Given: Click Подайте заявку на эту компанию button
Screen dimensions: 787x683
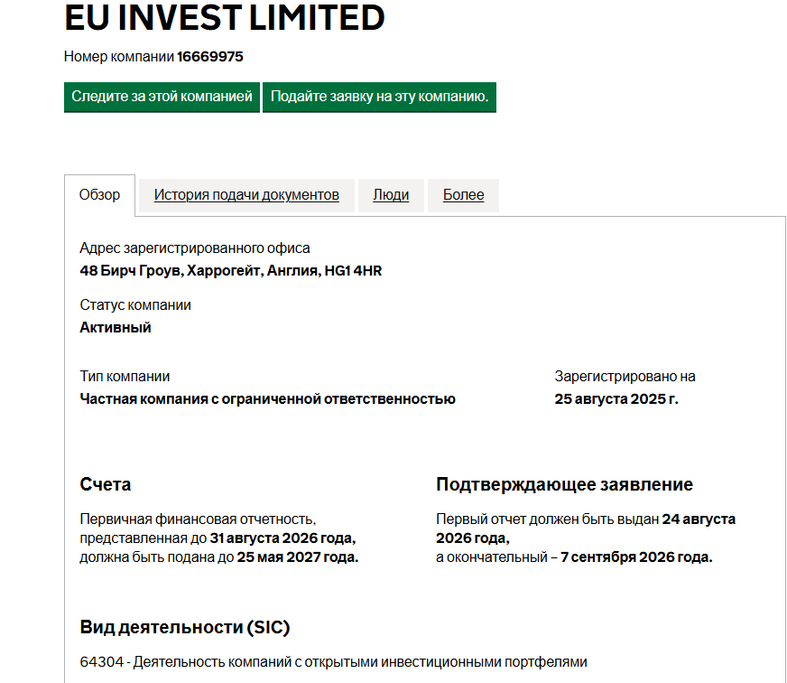Looking at the screenshot, I should pos(379,98).
